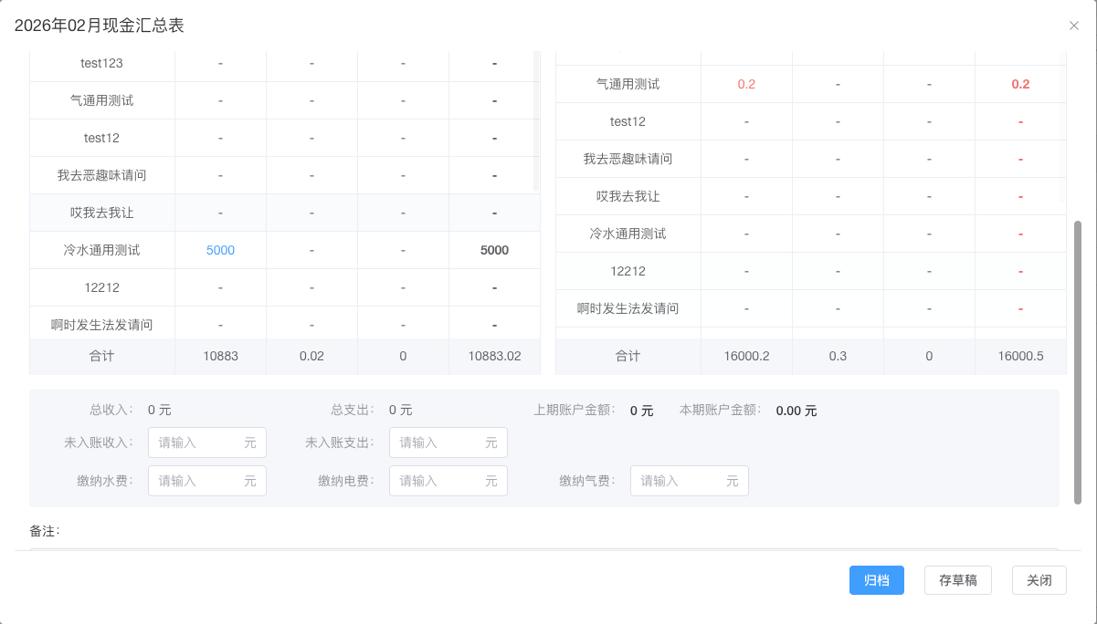The image size is (1097, 624).
Task: Click the left table's vertical scrollbar
Action: click(537, 120)
